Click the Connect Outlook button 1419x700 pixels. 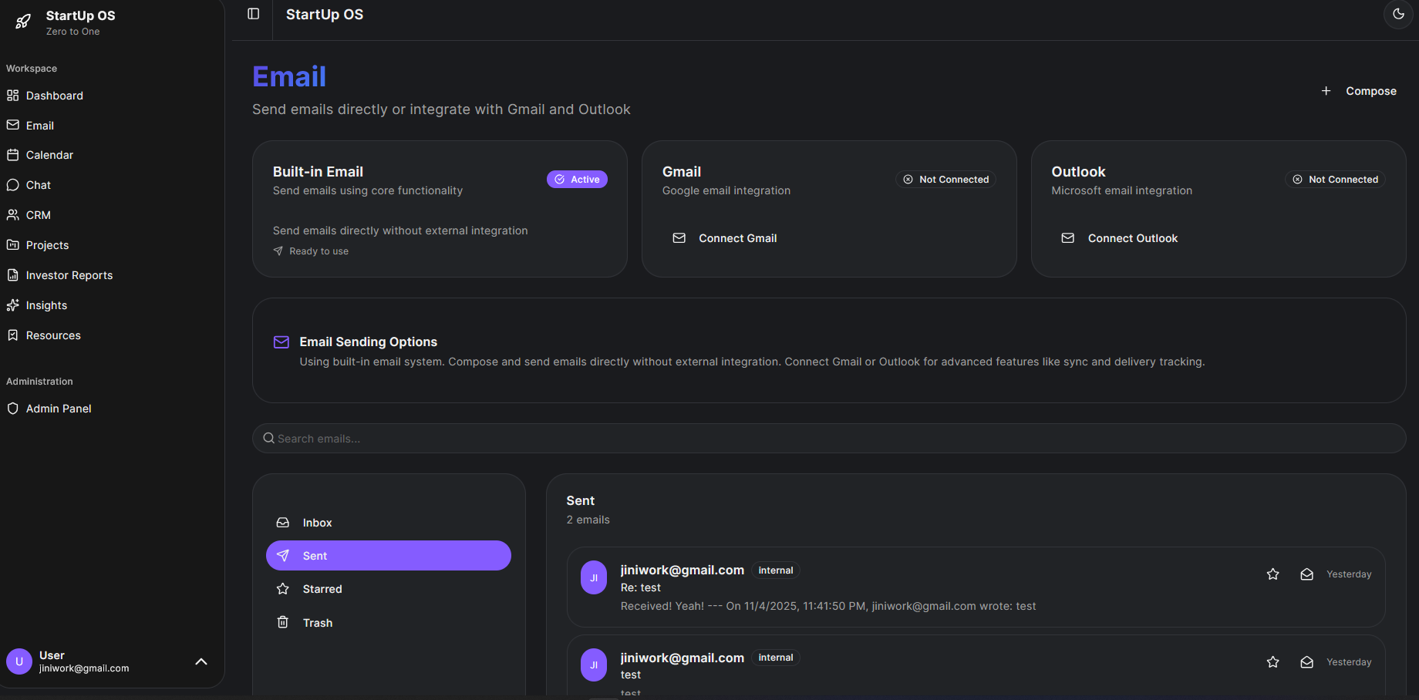click(x=1120, y=237)
